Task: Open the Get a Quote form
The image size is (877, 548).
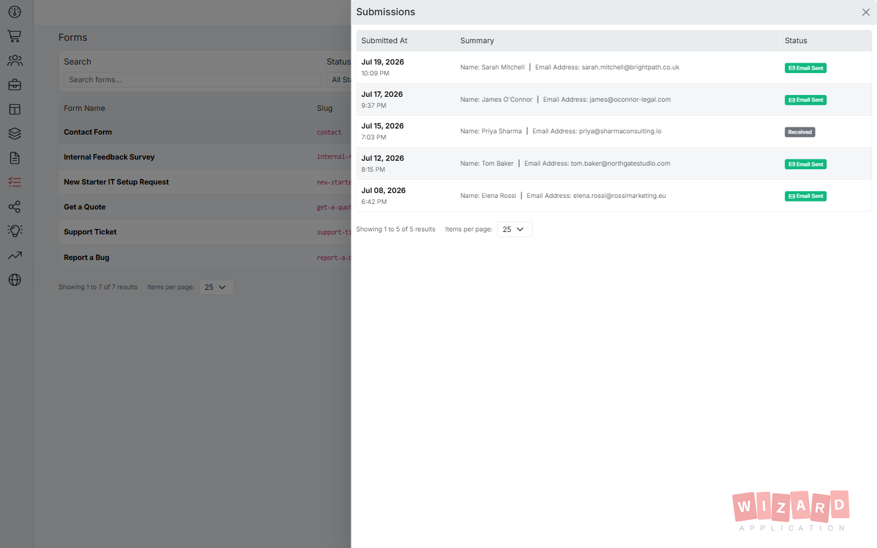Action: click(85, 207)
